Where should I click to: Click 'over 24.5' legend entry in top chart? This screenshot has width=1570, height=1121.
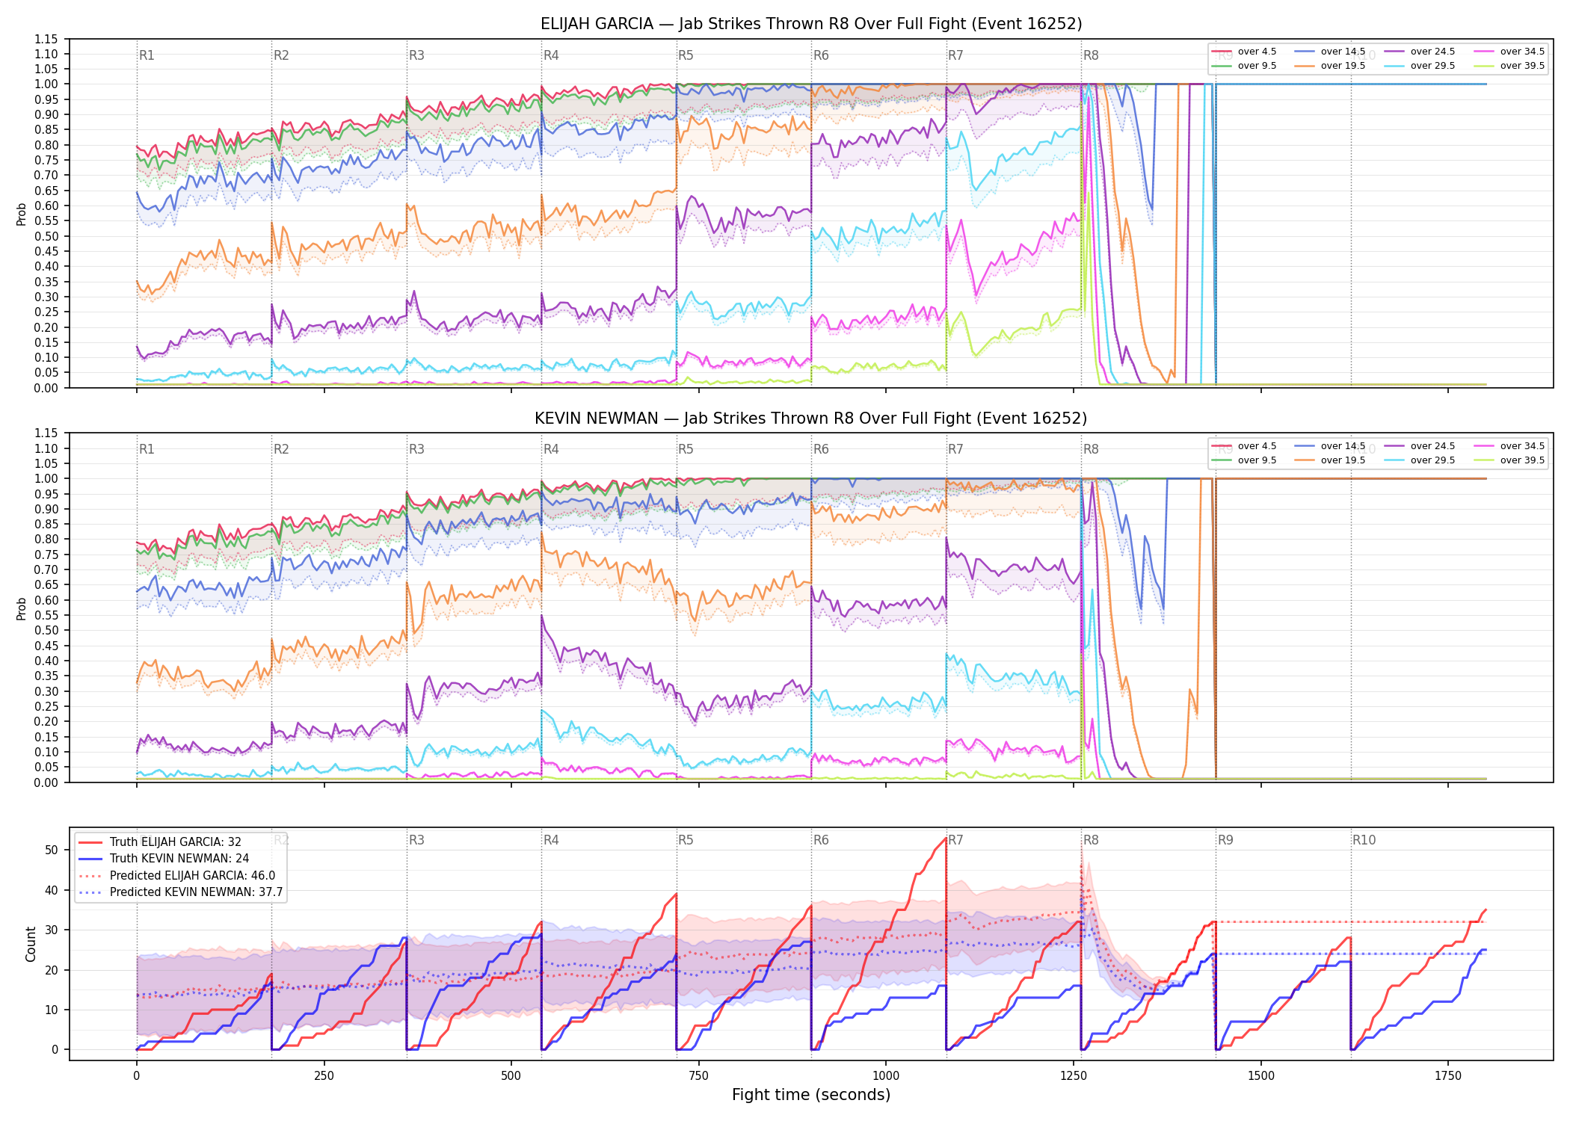[1419, 52]
